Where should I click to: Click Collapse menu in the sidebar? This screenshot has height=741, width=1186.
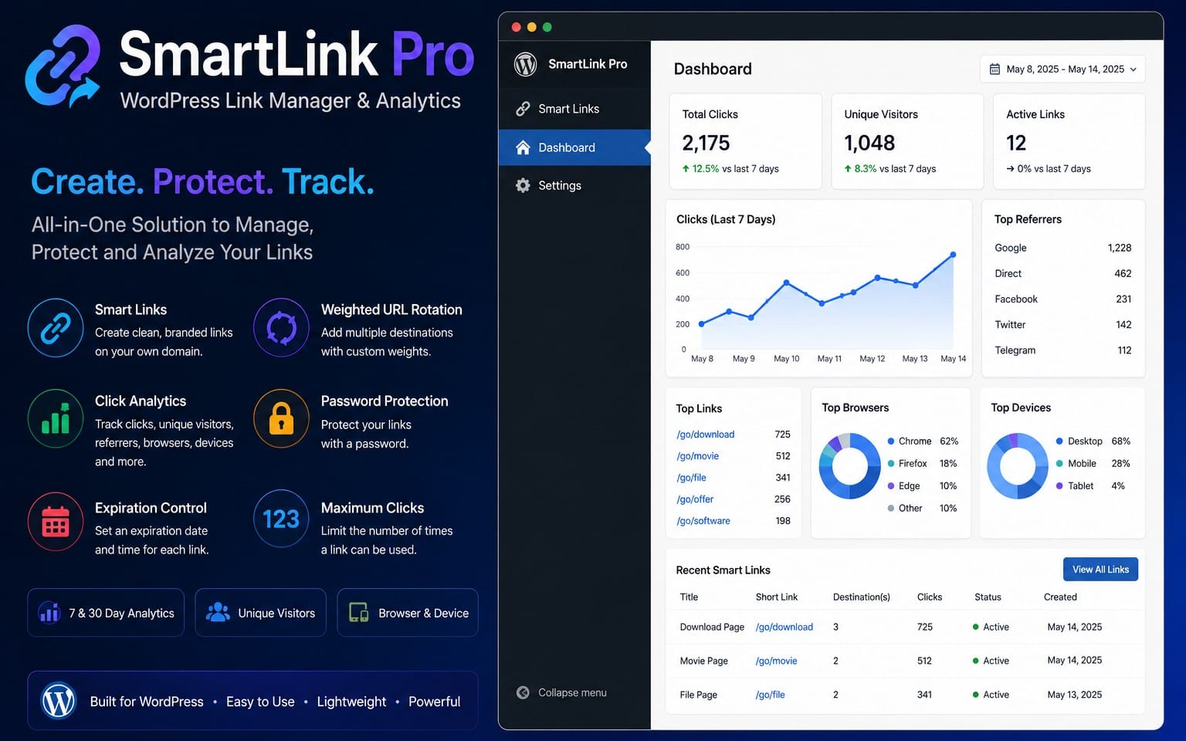pyautogui.click(x=561, y=692)
